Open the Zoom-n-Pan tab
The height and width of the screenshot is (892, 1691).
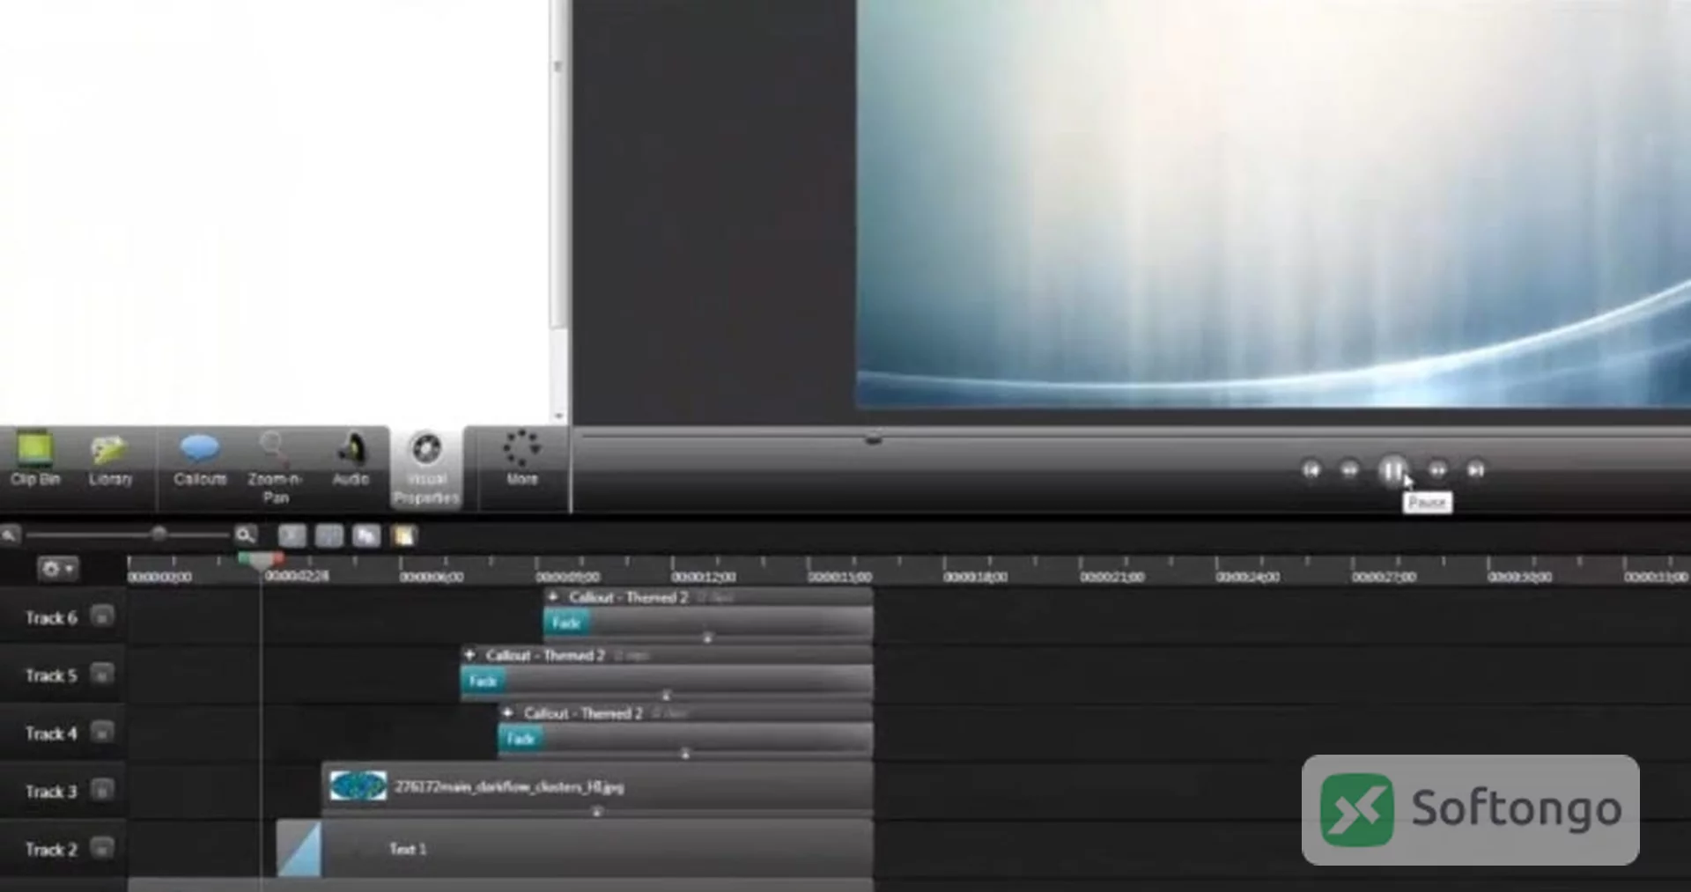click(x=275, y=468)
